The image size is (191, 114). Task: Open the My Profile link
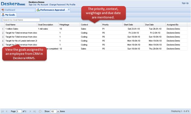coord(71,5)
